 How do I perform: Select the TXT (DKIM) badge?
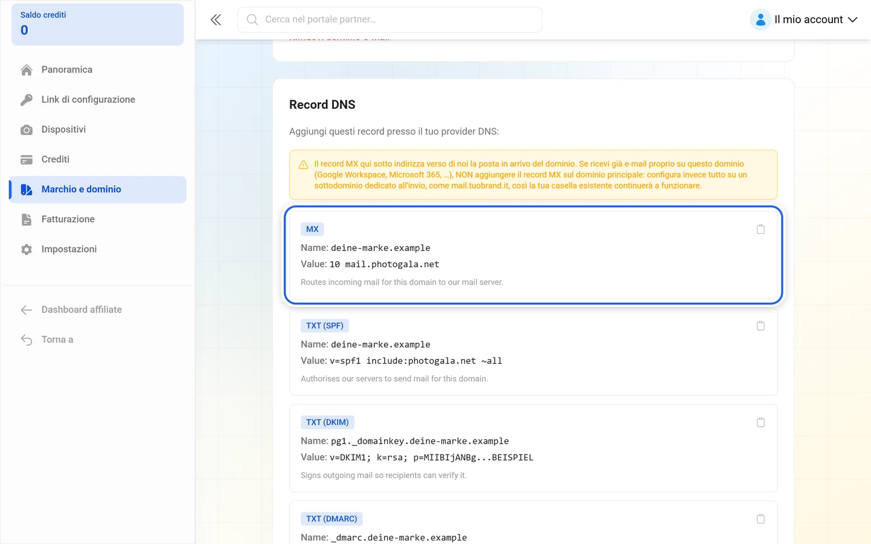click(x=327, y=423)
